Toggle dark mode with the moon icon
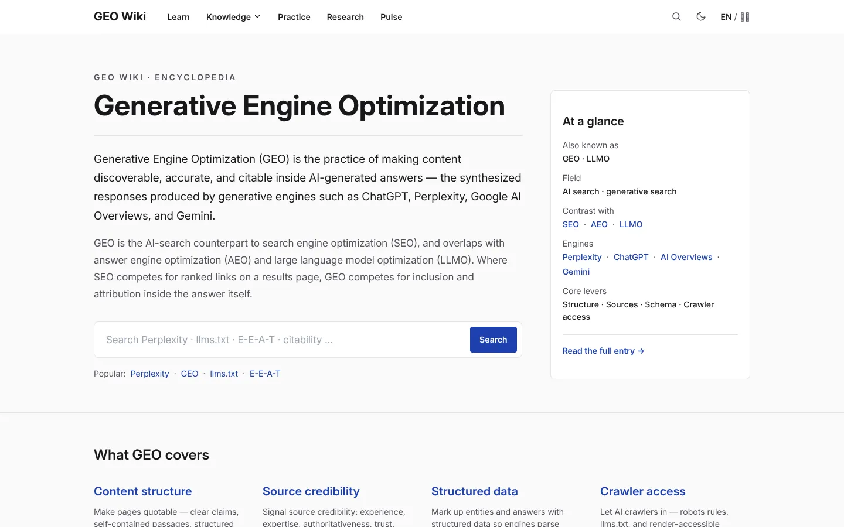 (701, 17)
